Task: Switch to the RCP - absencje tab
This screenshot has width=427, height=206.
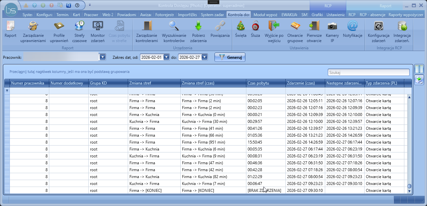Action: pyautogui.click(x=372, y=15)
